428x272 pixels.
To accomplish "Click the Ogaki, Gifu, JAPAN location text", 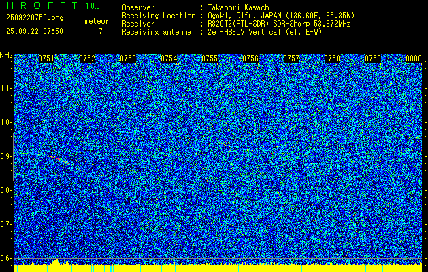I will [x=281, y=16].
